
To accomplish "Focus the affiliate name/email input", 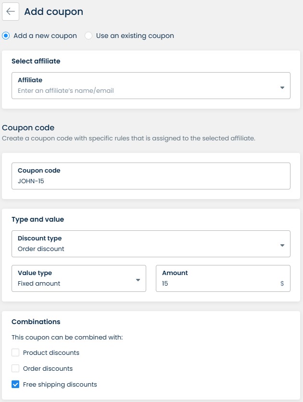I will click(144, 90).
